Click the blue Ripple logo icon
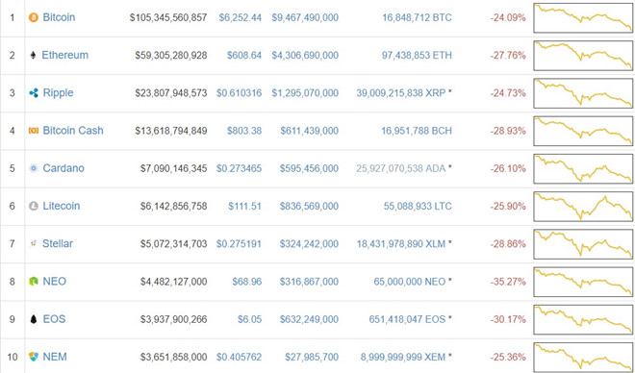This screenshot has height=373, width=635. pos(34,93)
